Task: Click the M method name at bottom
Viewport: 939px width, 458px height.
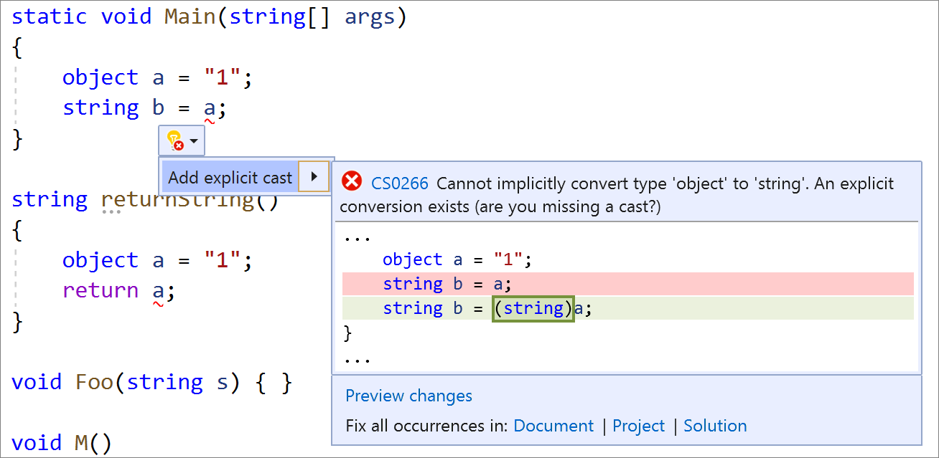Action: click(x=82, y=442)
